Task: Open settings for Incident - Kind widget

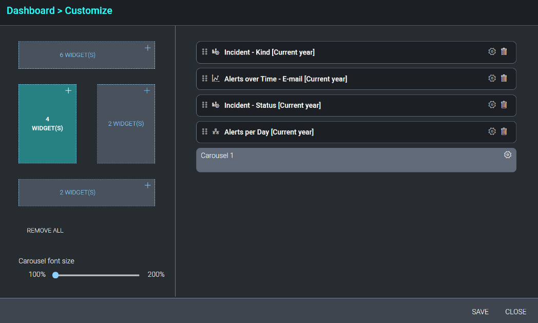Action: pyautogui.click(x=492, y=51)
